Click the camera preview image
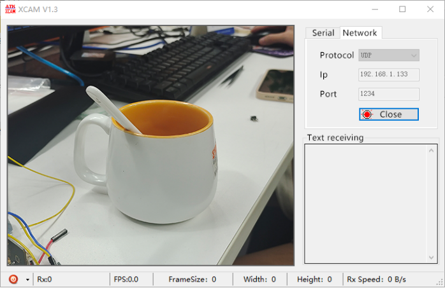The width and height of the screenshot is (445, 288). [x=150, y=146]
